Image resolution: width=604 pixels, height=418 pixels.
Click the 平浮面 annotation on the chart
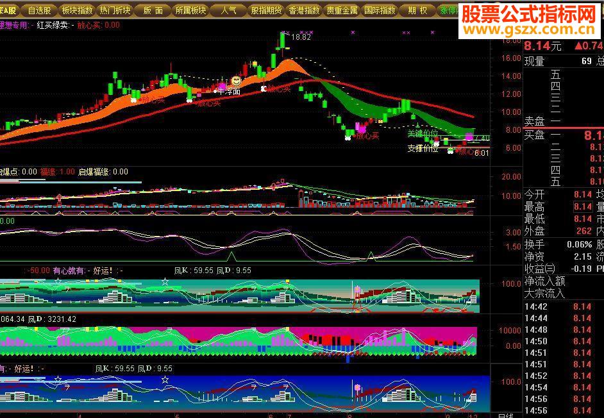(x=229, y=92)
